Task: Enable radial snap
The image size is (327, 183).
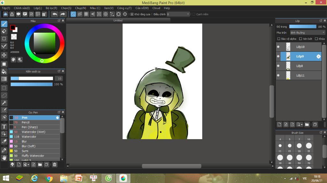Action: 99,14
